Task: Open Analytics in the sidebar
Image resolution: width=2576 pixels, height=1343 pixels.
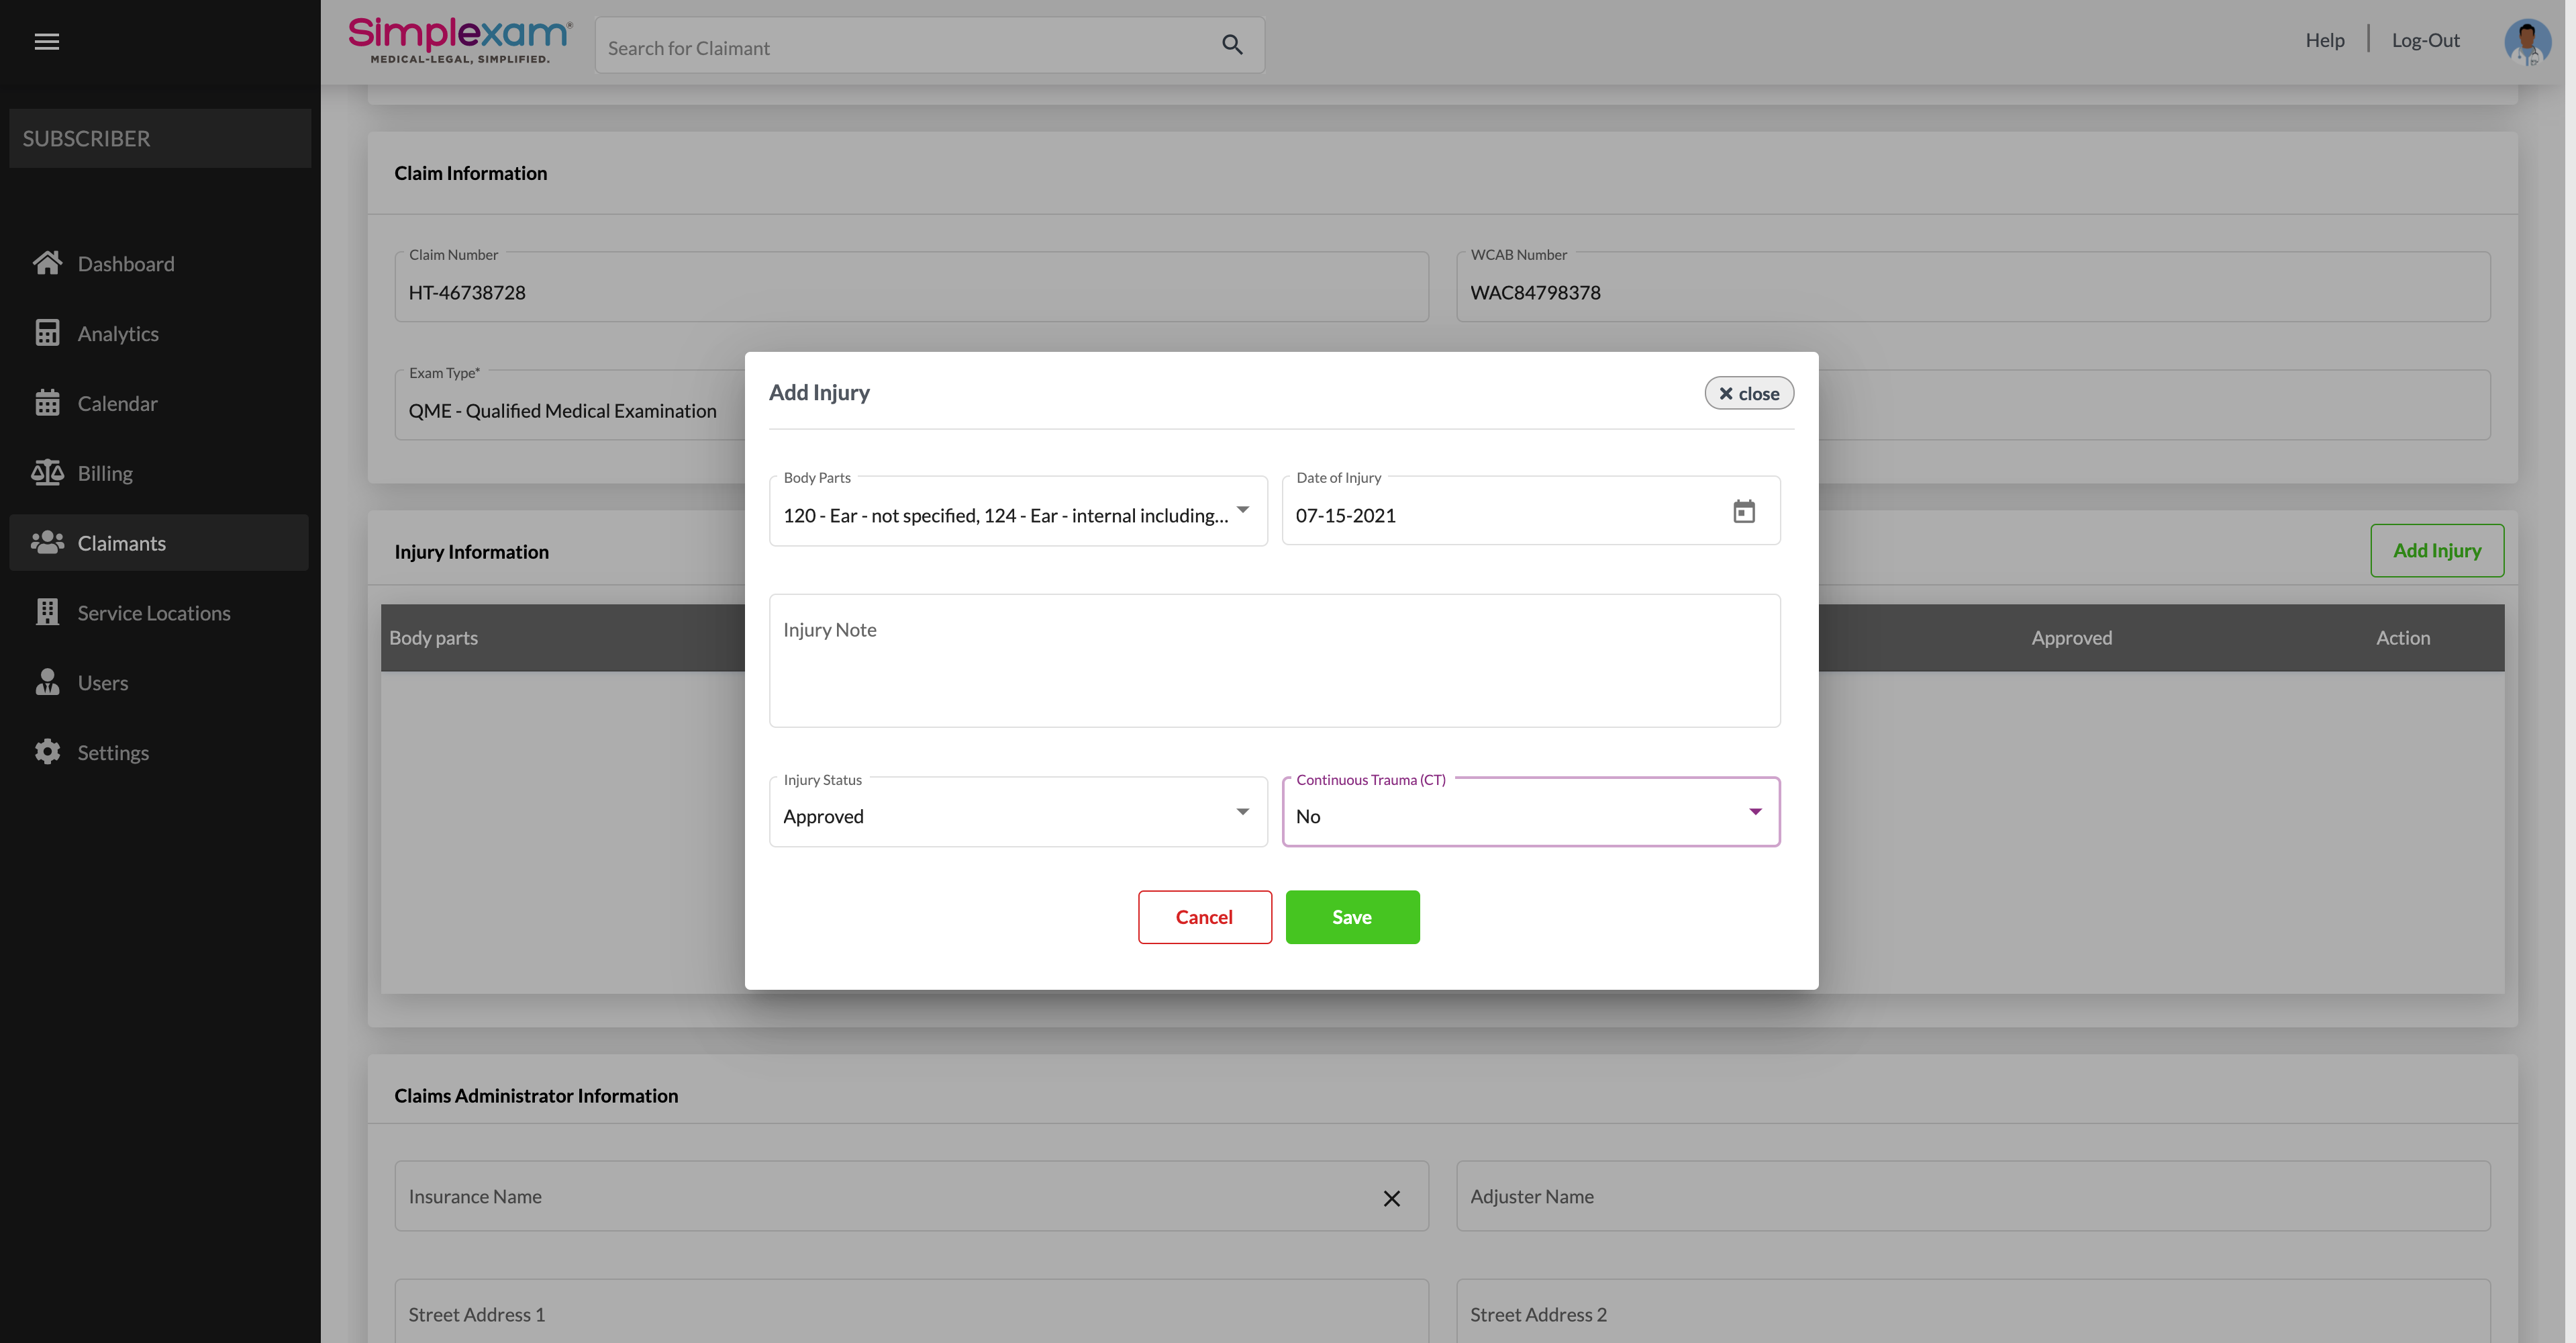Action: pos(118,333)
